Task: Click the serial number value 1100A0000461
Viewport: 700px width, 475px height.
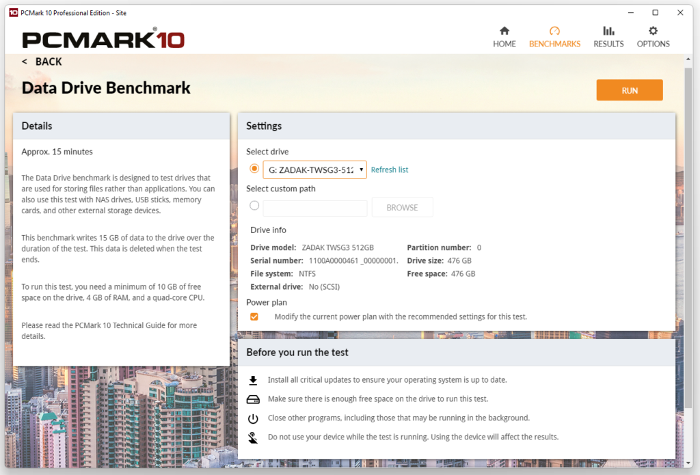Action: point(353,260)
